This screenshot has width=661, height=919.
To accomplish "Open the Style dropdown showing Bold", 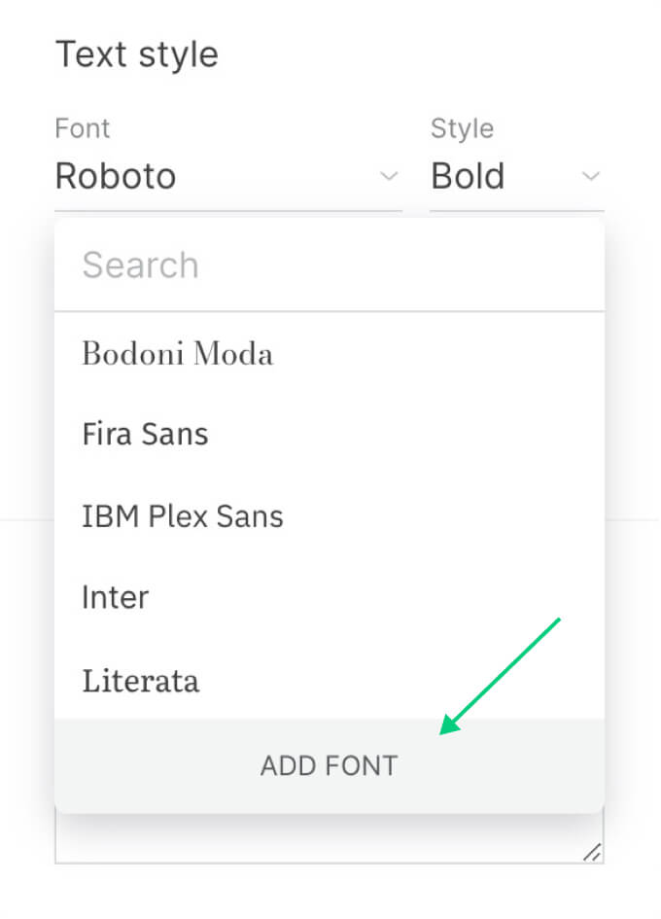I will [x=515, y=177].
